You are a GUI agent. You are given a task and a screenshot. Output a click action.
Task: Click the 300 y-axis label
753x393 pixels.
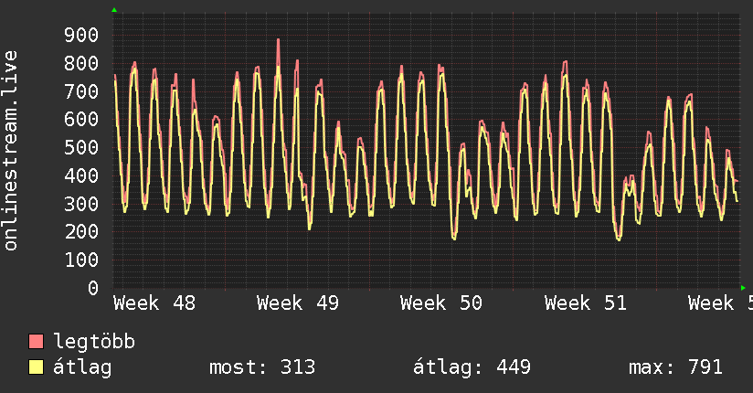pyautogui.click(x=81, y=204)
